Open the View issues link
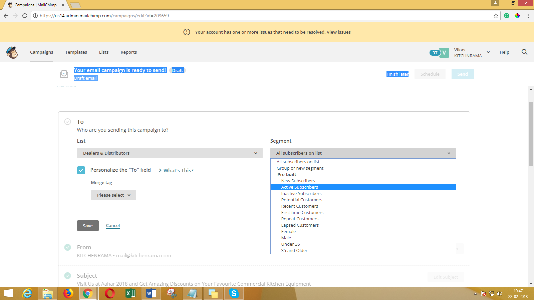Screen dimensions: 534x300 pyautogui.click(x=339, y=32)
